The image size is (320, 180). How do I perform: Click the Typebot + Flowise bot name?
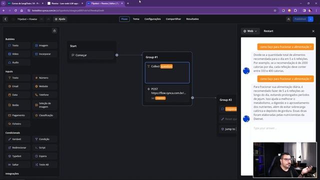click(27, 19)
